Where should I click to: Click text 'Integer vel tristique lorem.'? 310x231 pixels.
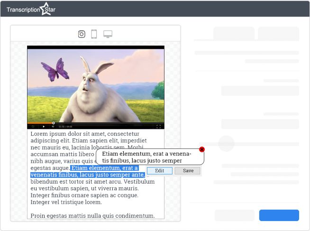[66, 202]
